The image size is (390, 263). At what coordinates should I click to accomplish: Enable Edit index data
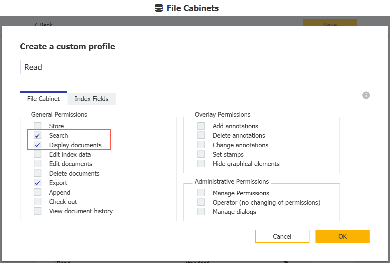pyautogui.click(x=37, y=154)
